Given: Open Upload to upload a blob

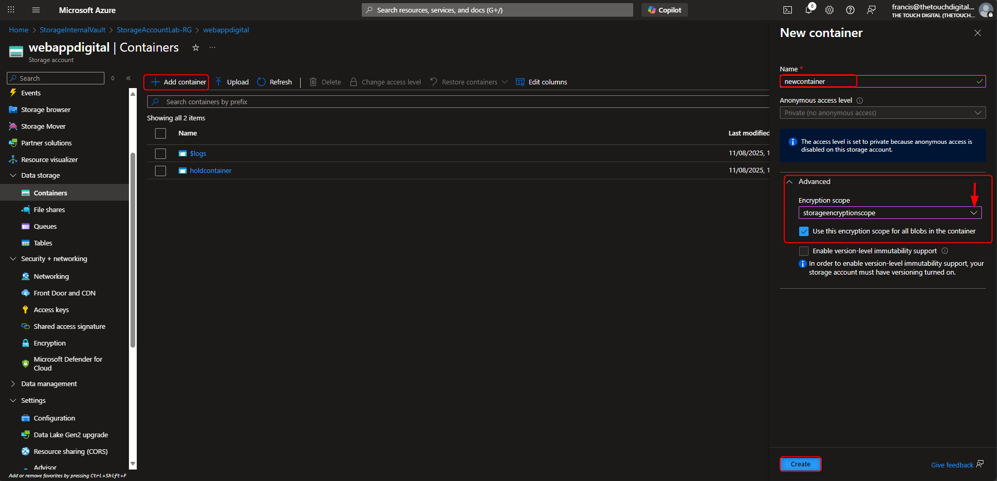Looking at the screenshot, I should click(231, 82).
